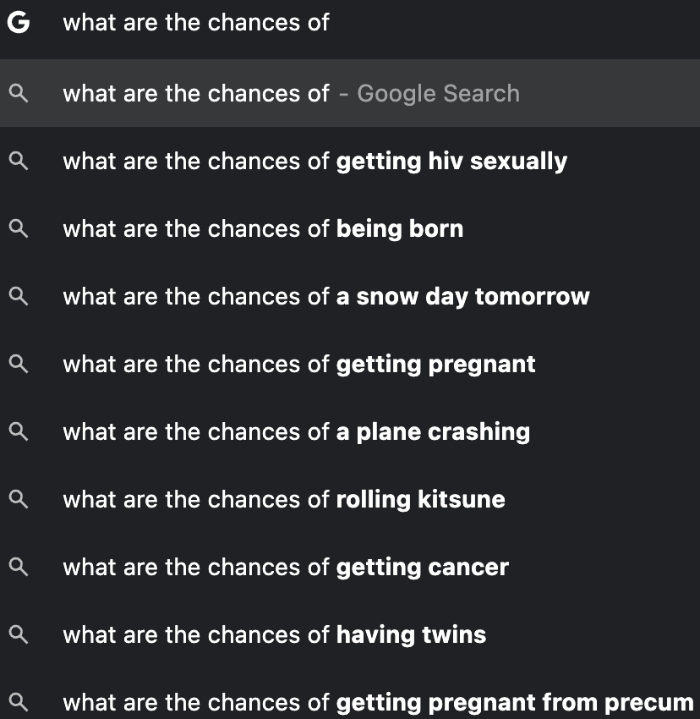
Task: Click magnifier icon beside 'having twins'
Action: coord(19,635)
